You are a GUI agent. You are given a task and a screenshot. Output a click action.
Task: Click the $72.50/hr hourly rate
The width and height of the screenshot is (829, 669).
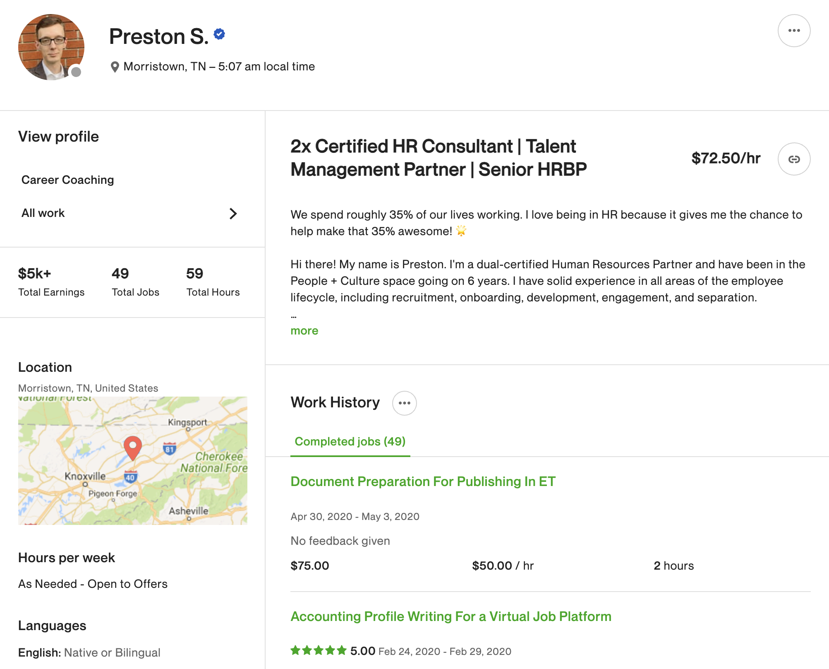point(726,157)
